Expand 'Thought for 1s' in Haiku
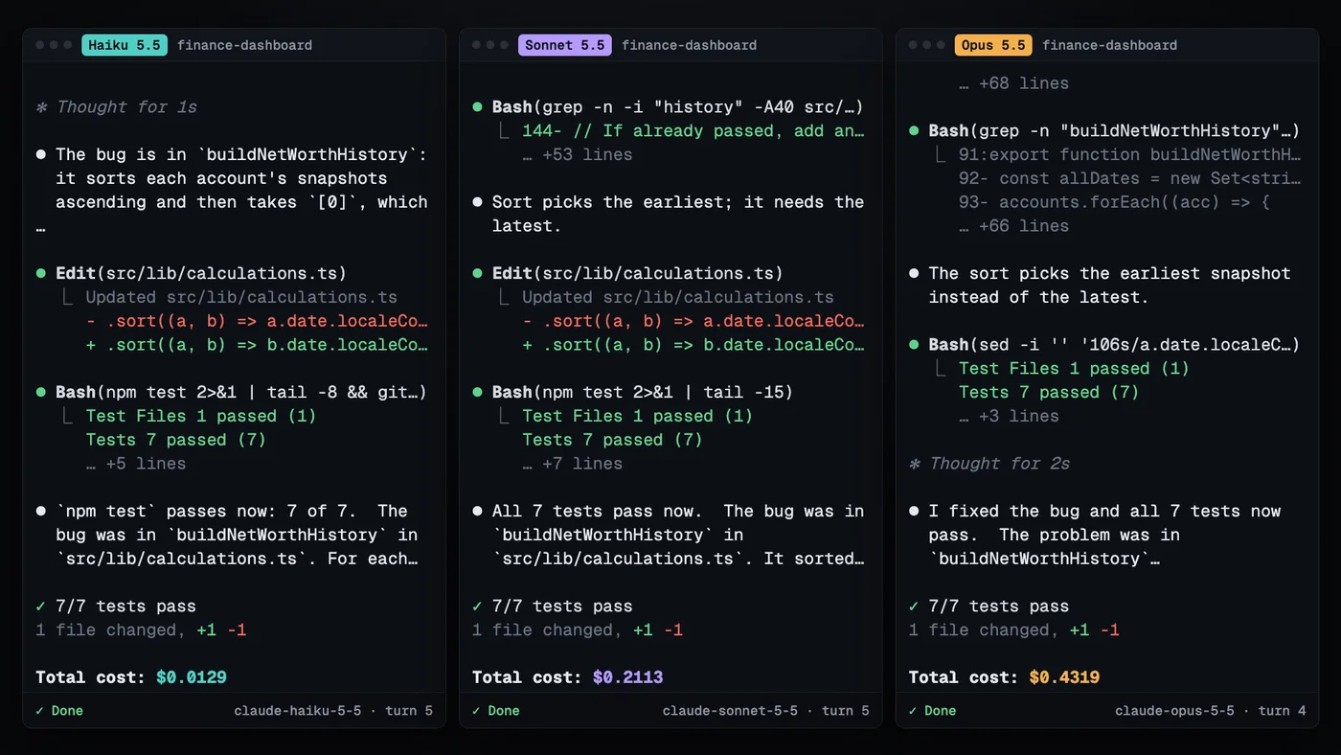1341x755 pixels. pyautogui.click(x=117, y=107)
